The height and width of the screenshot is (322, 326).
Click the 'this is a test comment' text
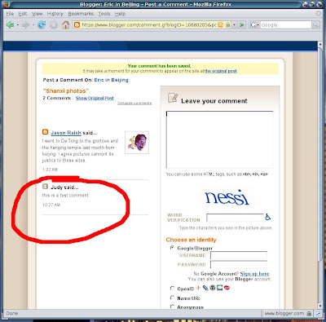(65, 196)
